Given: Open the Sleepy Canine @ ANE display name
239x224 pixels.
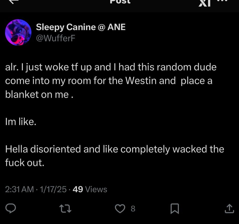Looking at the screenshot, I should pos(81,27).
